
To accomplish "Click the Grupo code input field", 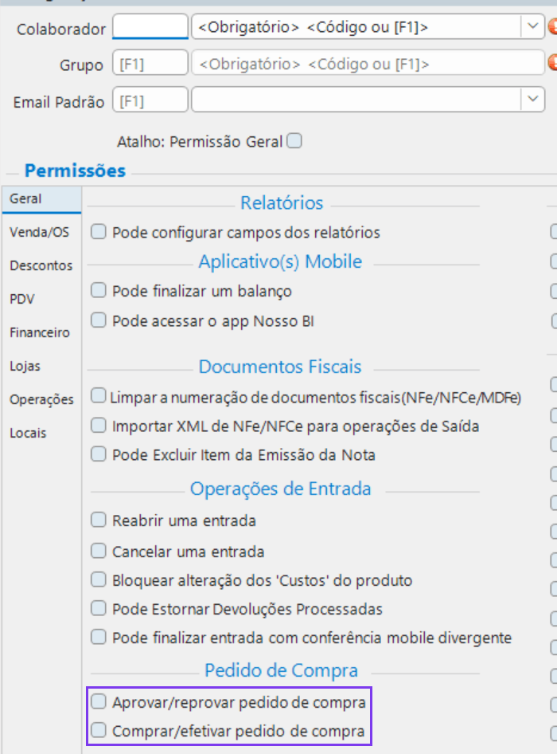I will coord(150,63).
